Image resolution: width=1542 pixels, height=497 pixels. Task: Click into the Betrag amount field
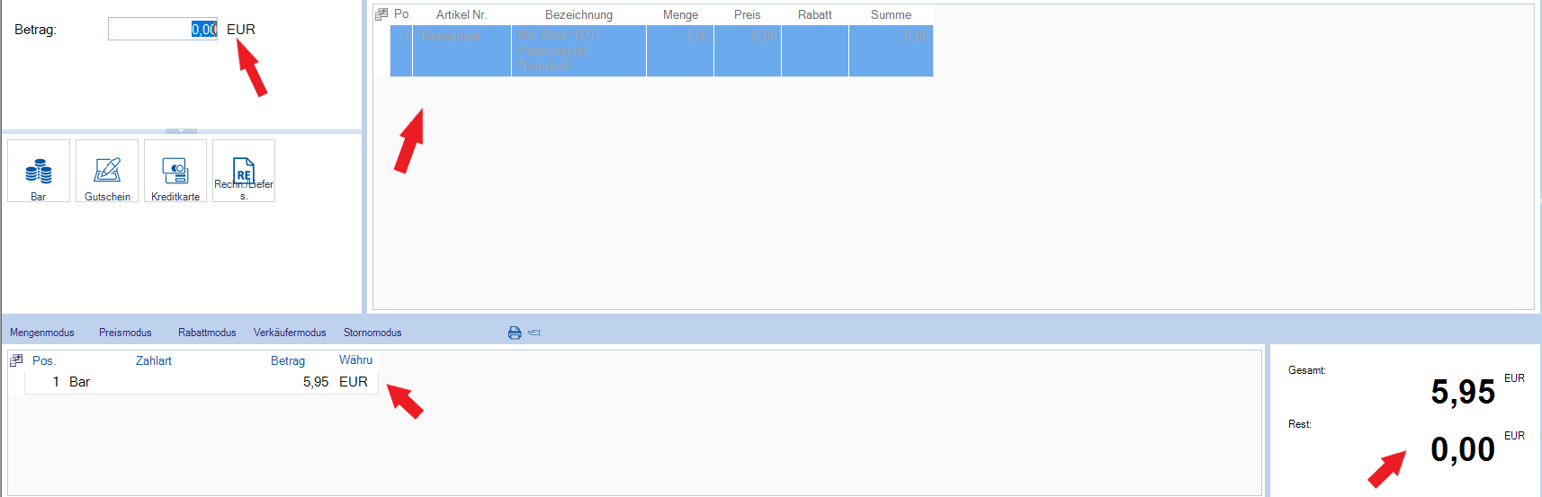click(162, 30)
